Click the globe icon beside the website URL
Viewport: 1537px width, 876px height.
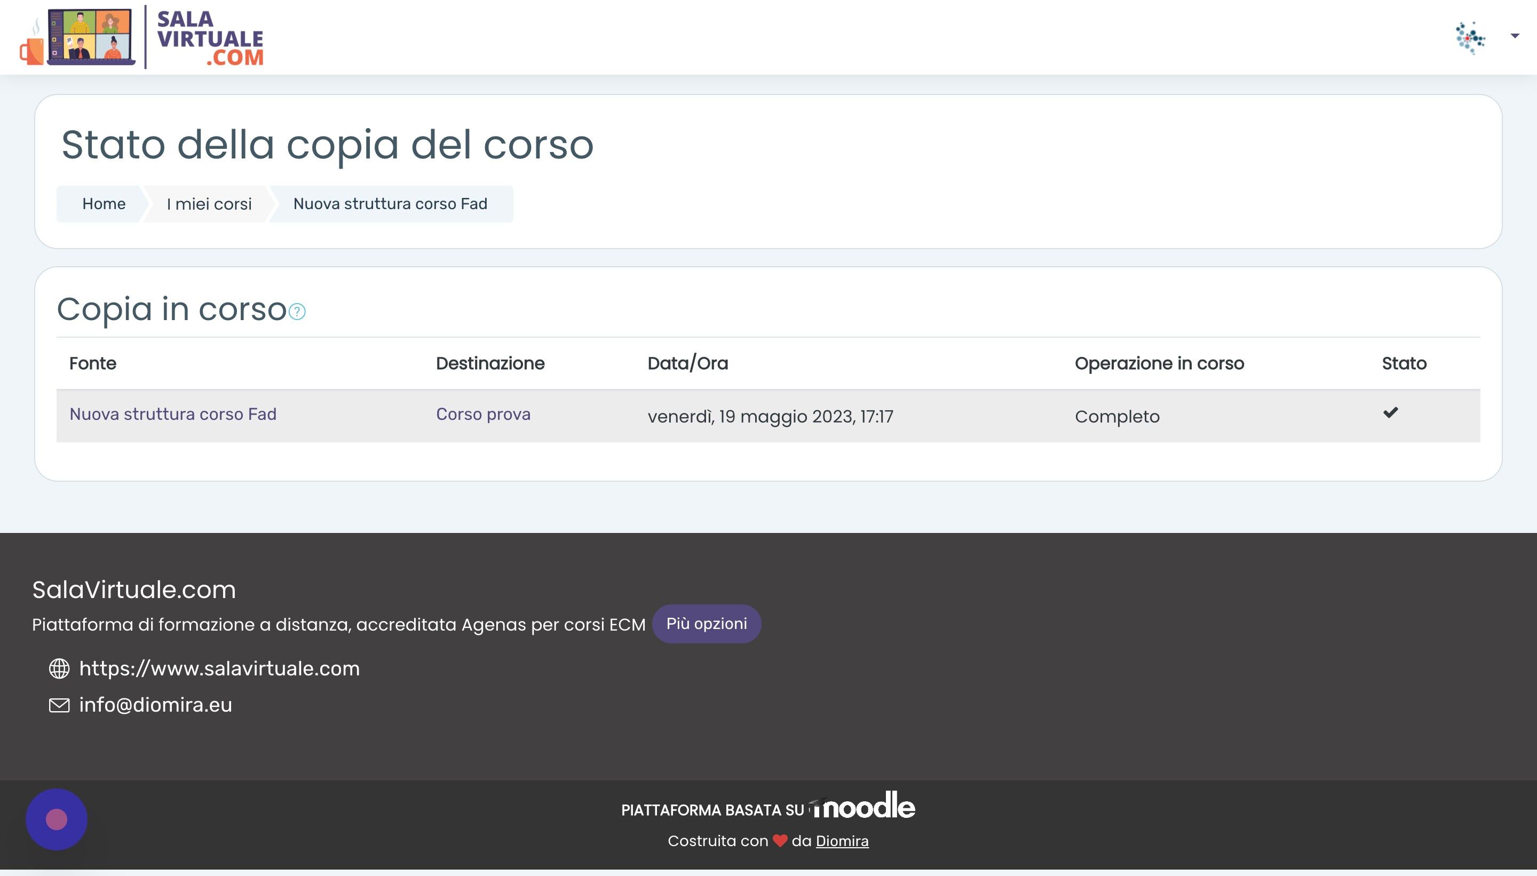[x=59, y=668]
